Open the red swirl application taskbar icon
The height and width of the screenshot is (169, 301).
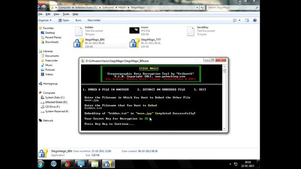[x=67, y=164]
